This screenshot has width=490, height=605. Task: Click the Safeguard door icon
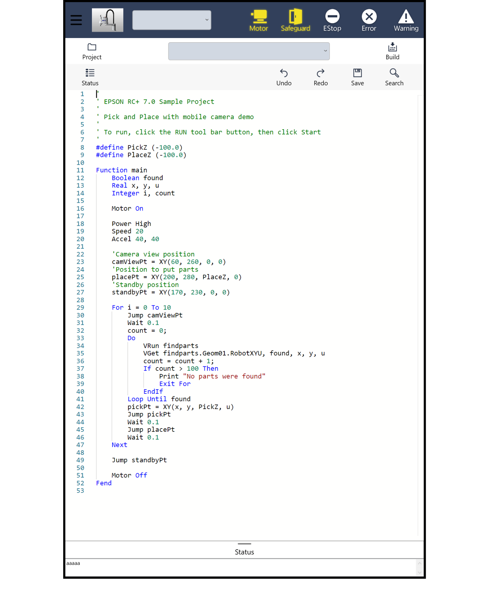coord(295,21)
